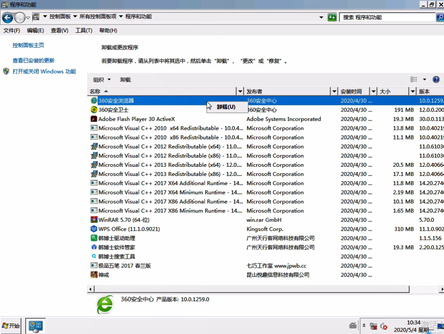Image resolution: width=444 pixels, height=334 pixels.
Task: Select the 韩博士搜索工具 row
Action: click(x=266, y=256)
